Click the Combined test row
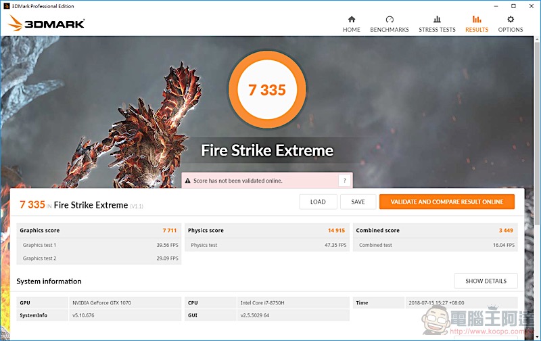541x341 pixels. point(435,245)
